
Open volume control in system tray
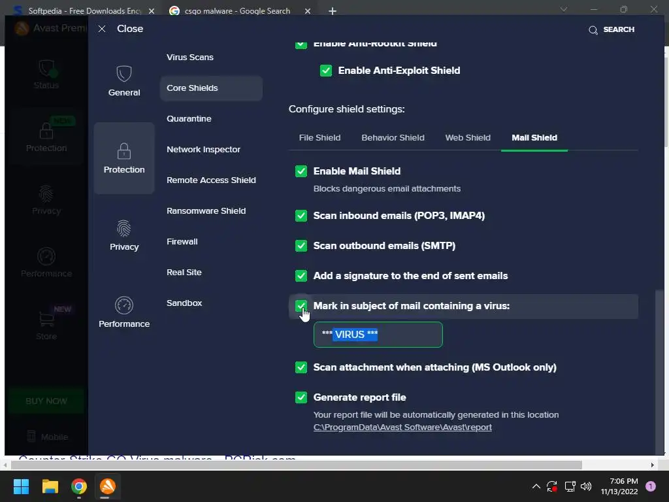[x=586, y=486]
